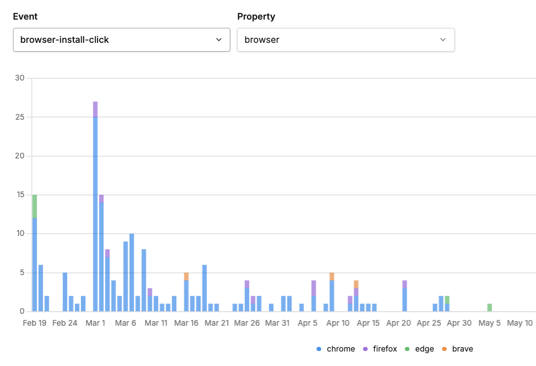This screenshot has width=536, height=366.
Task: Click the blue chrome legend dot
Action: tap(319, 349)
